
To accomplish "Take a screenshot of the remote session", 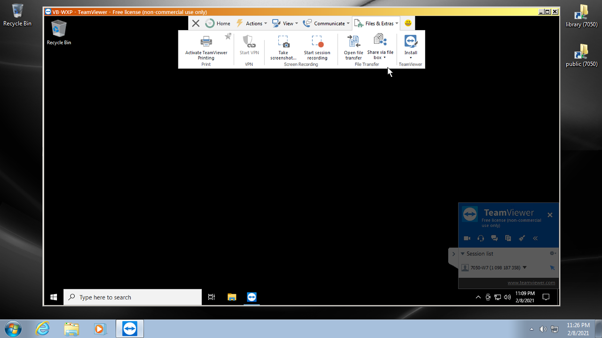I will pyautogui.click(x=283, y=47).
